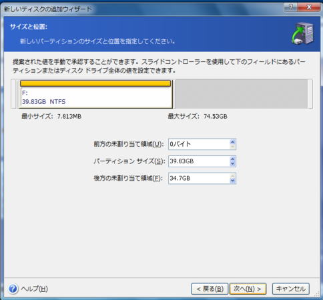Screen dimensions: 323x300
Task: Click the キャンセル cancel button
Action: tap(291, 289)
